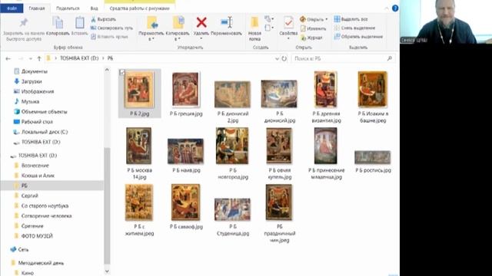The width and height of the screenshot is (492, 276).
Task: Open Рабочий стол in navigation pane
Action: 33,122
